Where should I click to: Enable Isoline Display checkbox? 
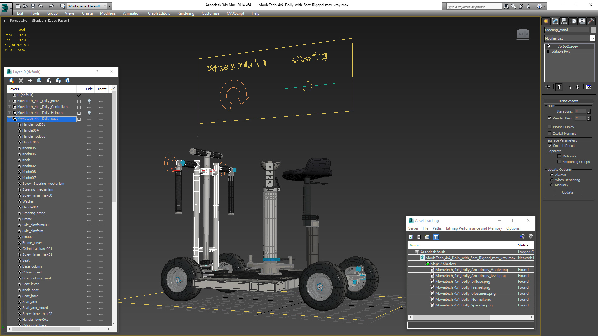point(550,127)
